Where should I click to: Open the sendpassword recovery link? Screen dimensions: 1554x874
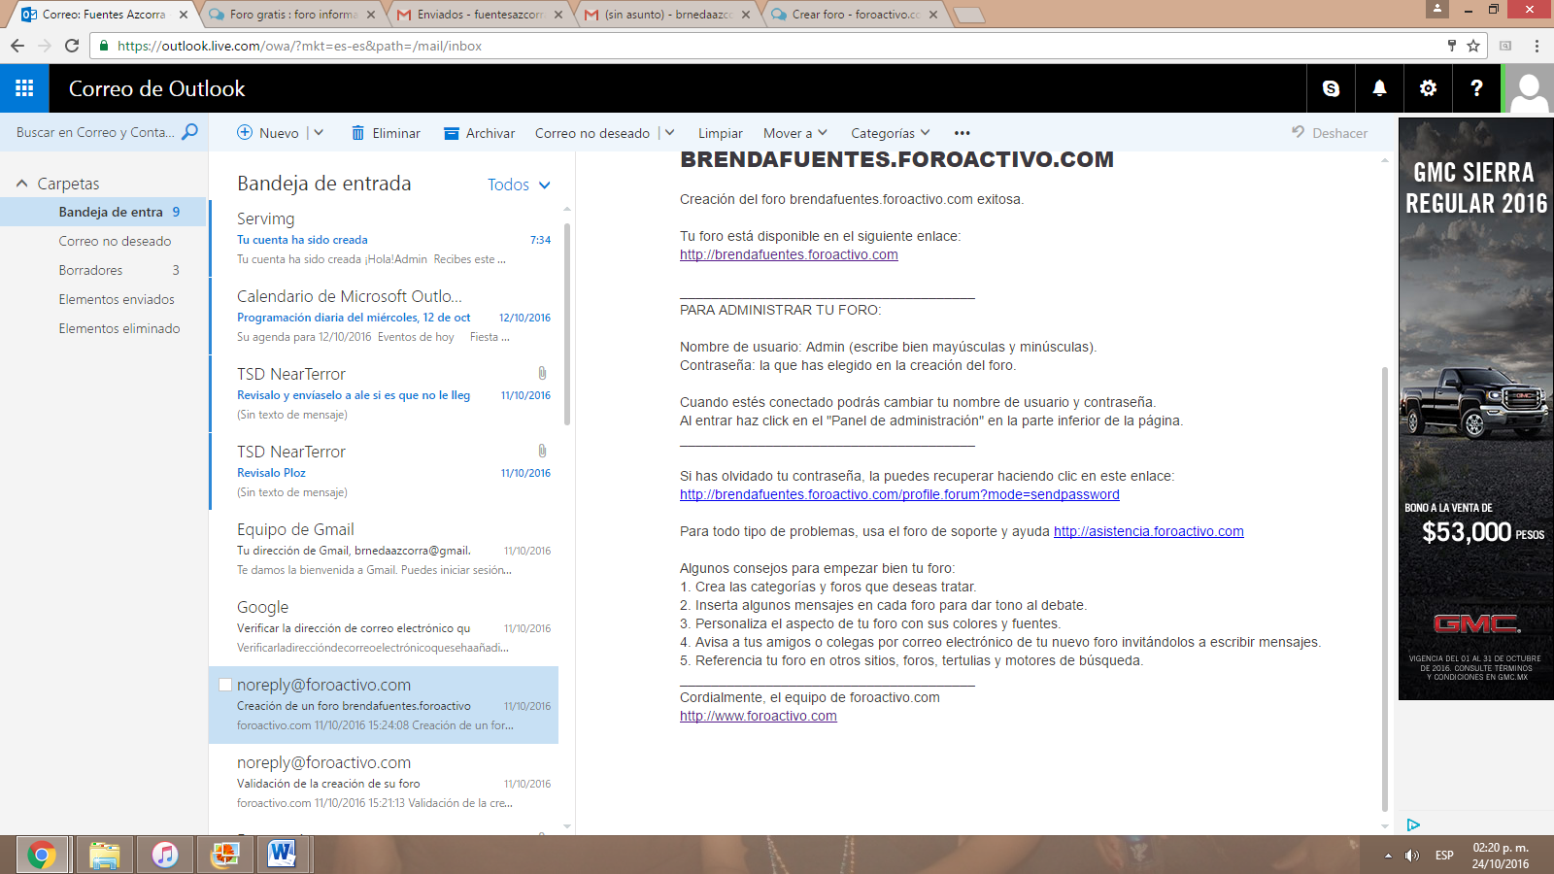[x=899, y=494]
